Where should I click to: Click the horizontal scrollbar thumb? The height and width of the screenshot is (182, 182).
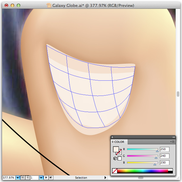[141, 178]
